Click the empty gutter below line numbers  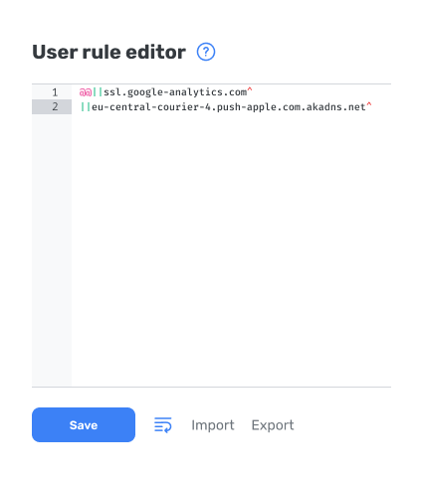tap(52, 250)
